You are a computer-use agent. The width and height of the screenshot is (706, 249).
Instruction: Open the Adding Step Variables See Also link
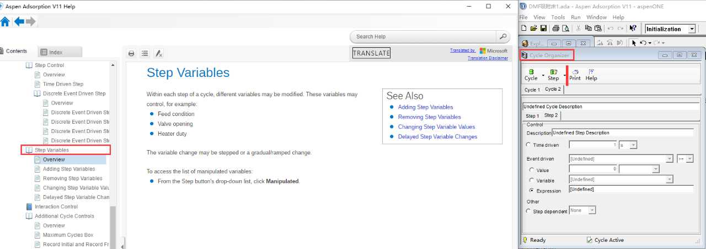coord(425,107)
